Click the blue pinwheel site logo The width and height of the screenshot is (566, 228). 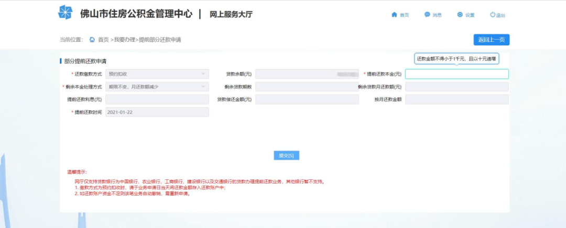[x=66, y=12]
